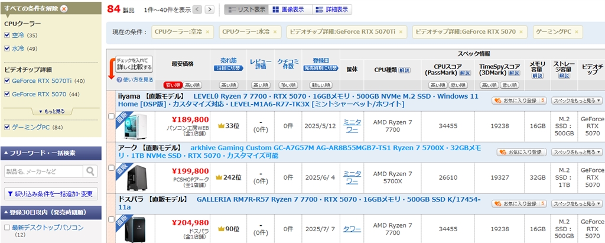Remove the CPUクーラー:水冷 condition tag
Screen dimensions: 605x243
tap(275, 32)
